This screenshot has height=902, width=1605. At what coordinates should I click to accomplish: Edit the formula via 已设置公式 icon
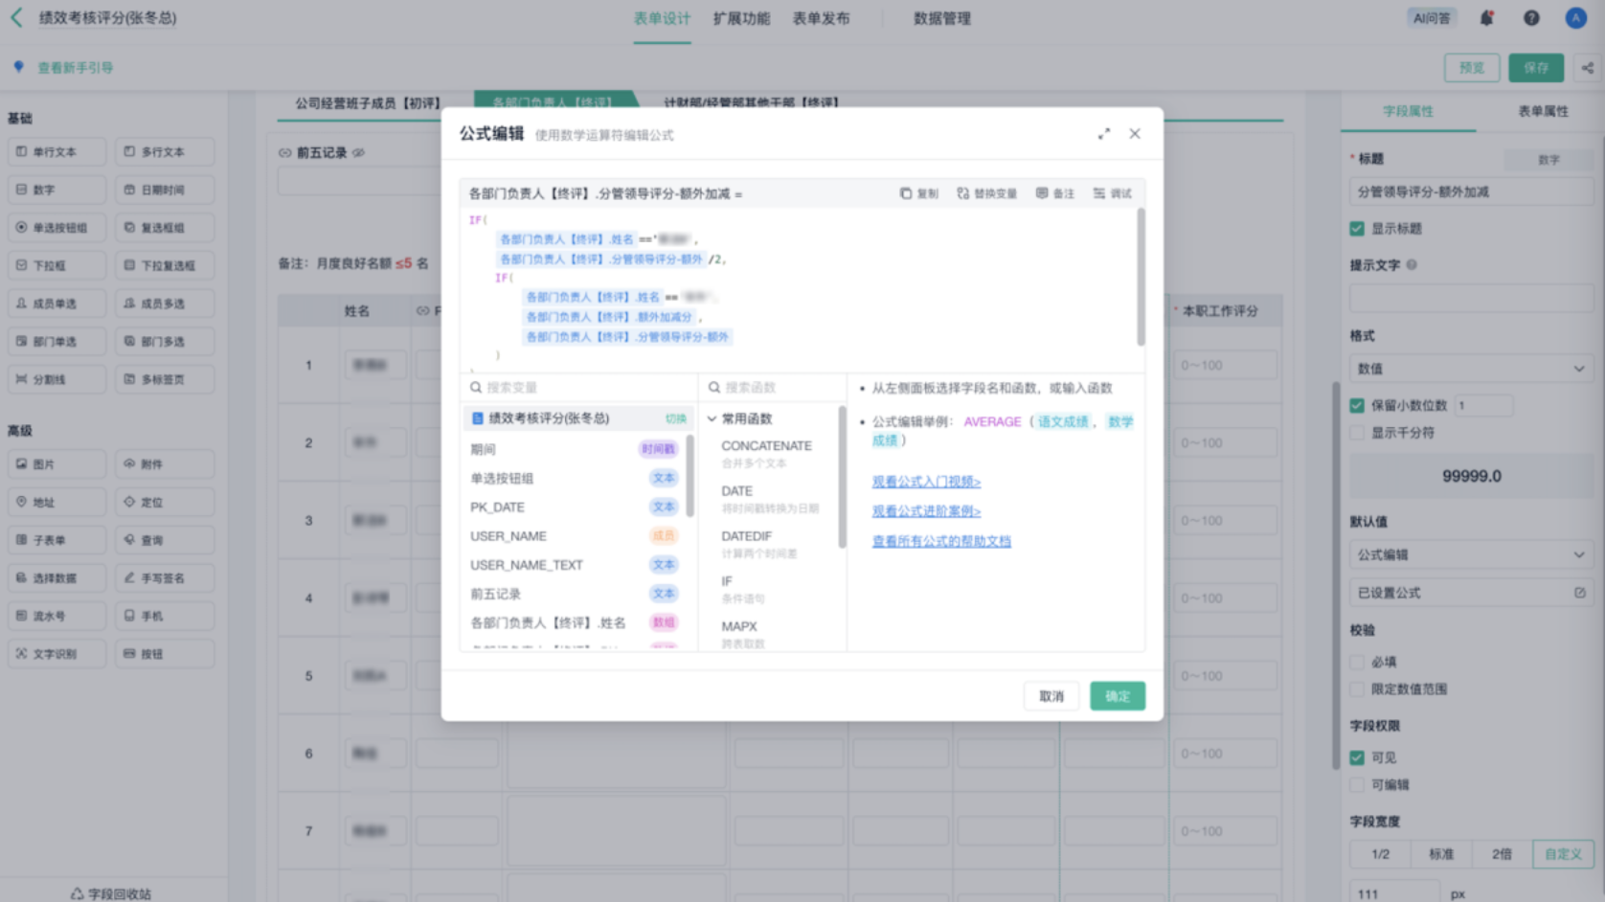pyautogui.click(x=1579, y=593)
